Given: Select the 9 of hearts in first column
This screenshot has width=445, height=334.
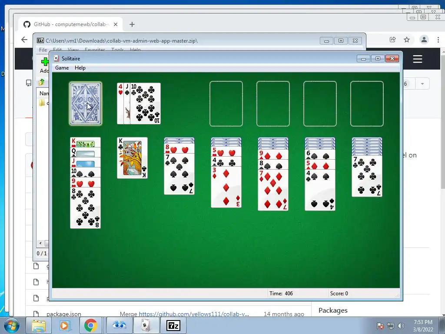Looking at the screenshot, I should tap(86, 183).
